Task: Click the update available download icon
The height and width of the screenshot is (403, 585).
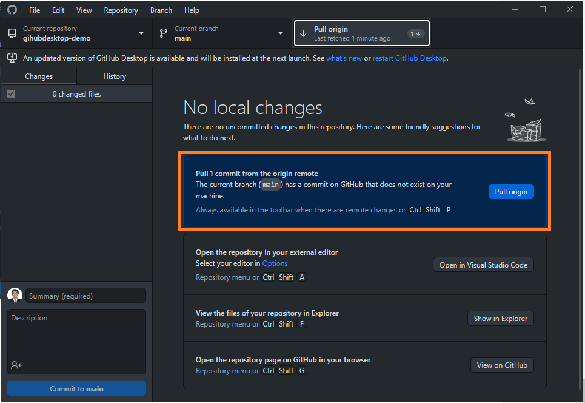Action: point(12,58)
